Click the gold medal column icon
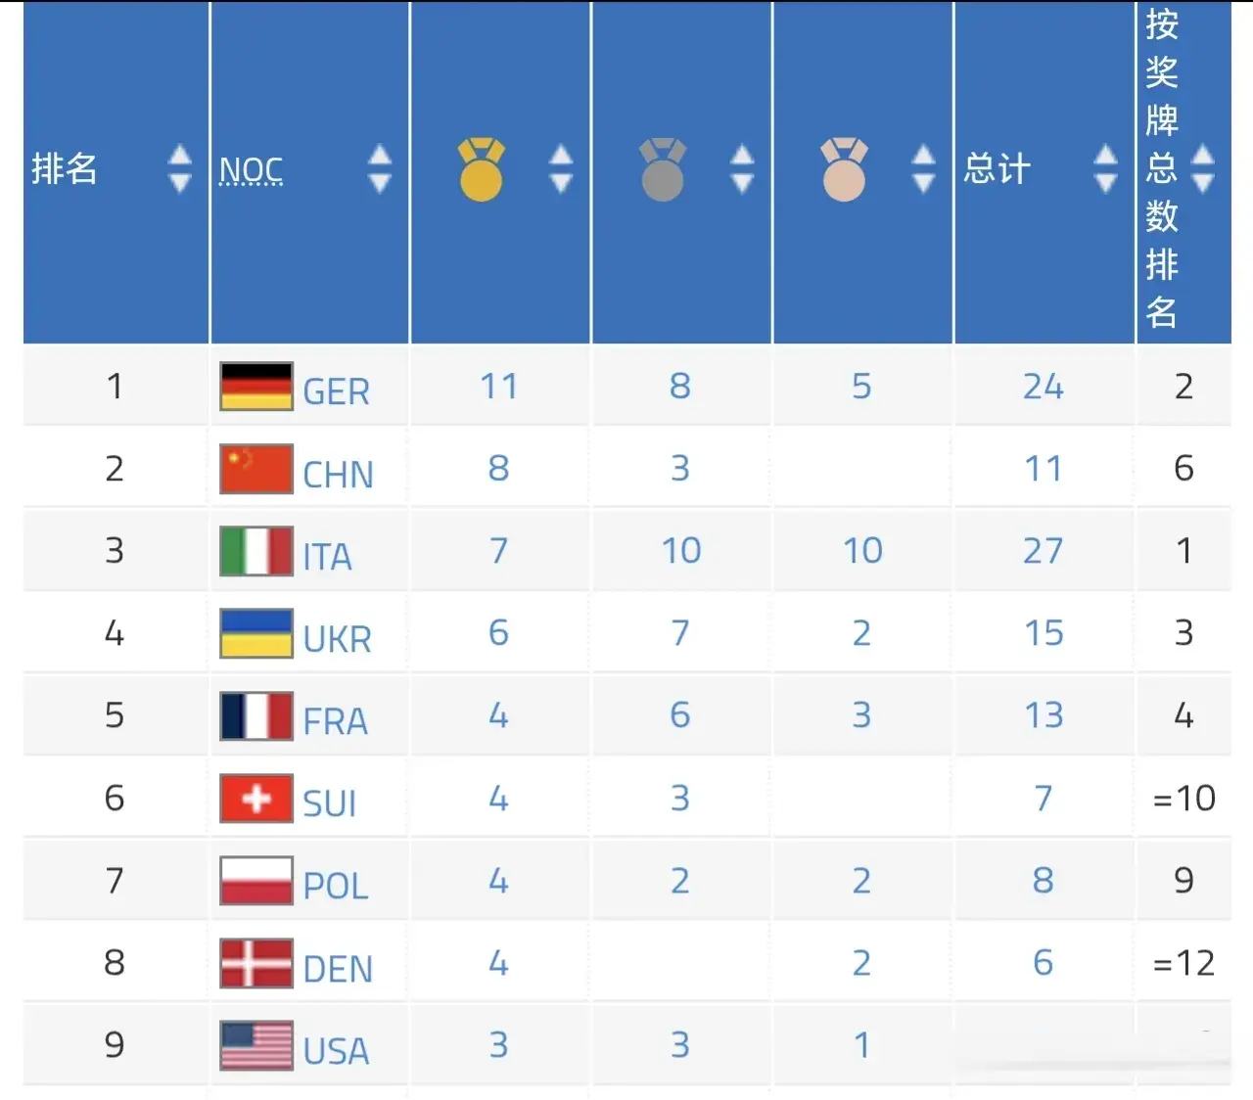 [x=481, y=170]
